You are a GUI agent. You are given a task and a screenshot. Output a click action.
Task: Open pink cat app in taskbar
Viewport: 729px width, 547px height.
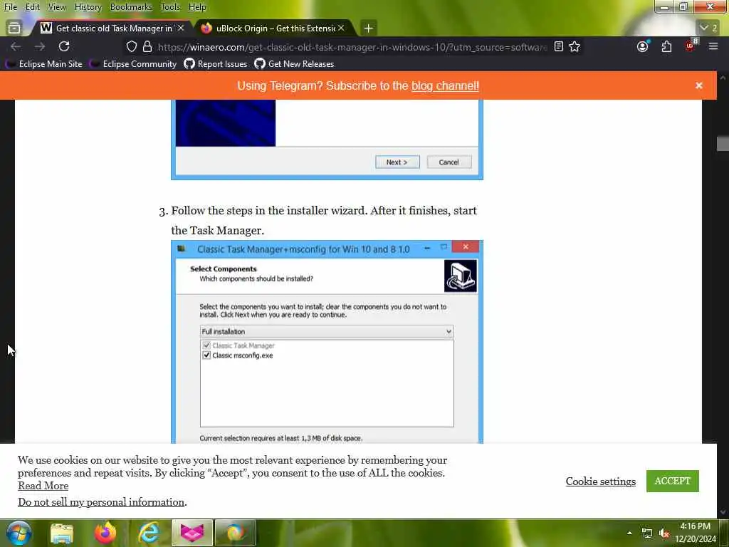click(x=192, y=533)
